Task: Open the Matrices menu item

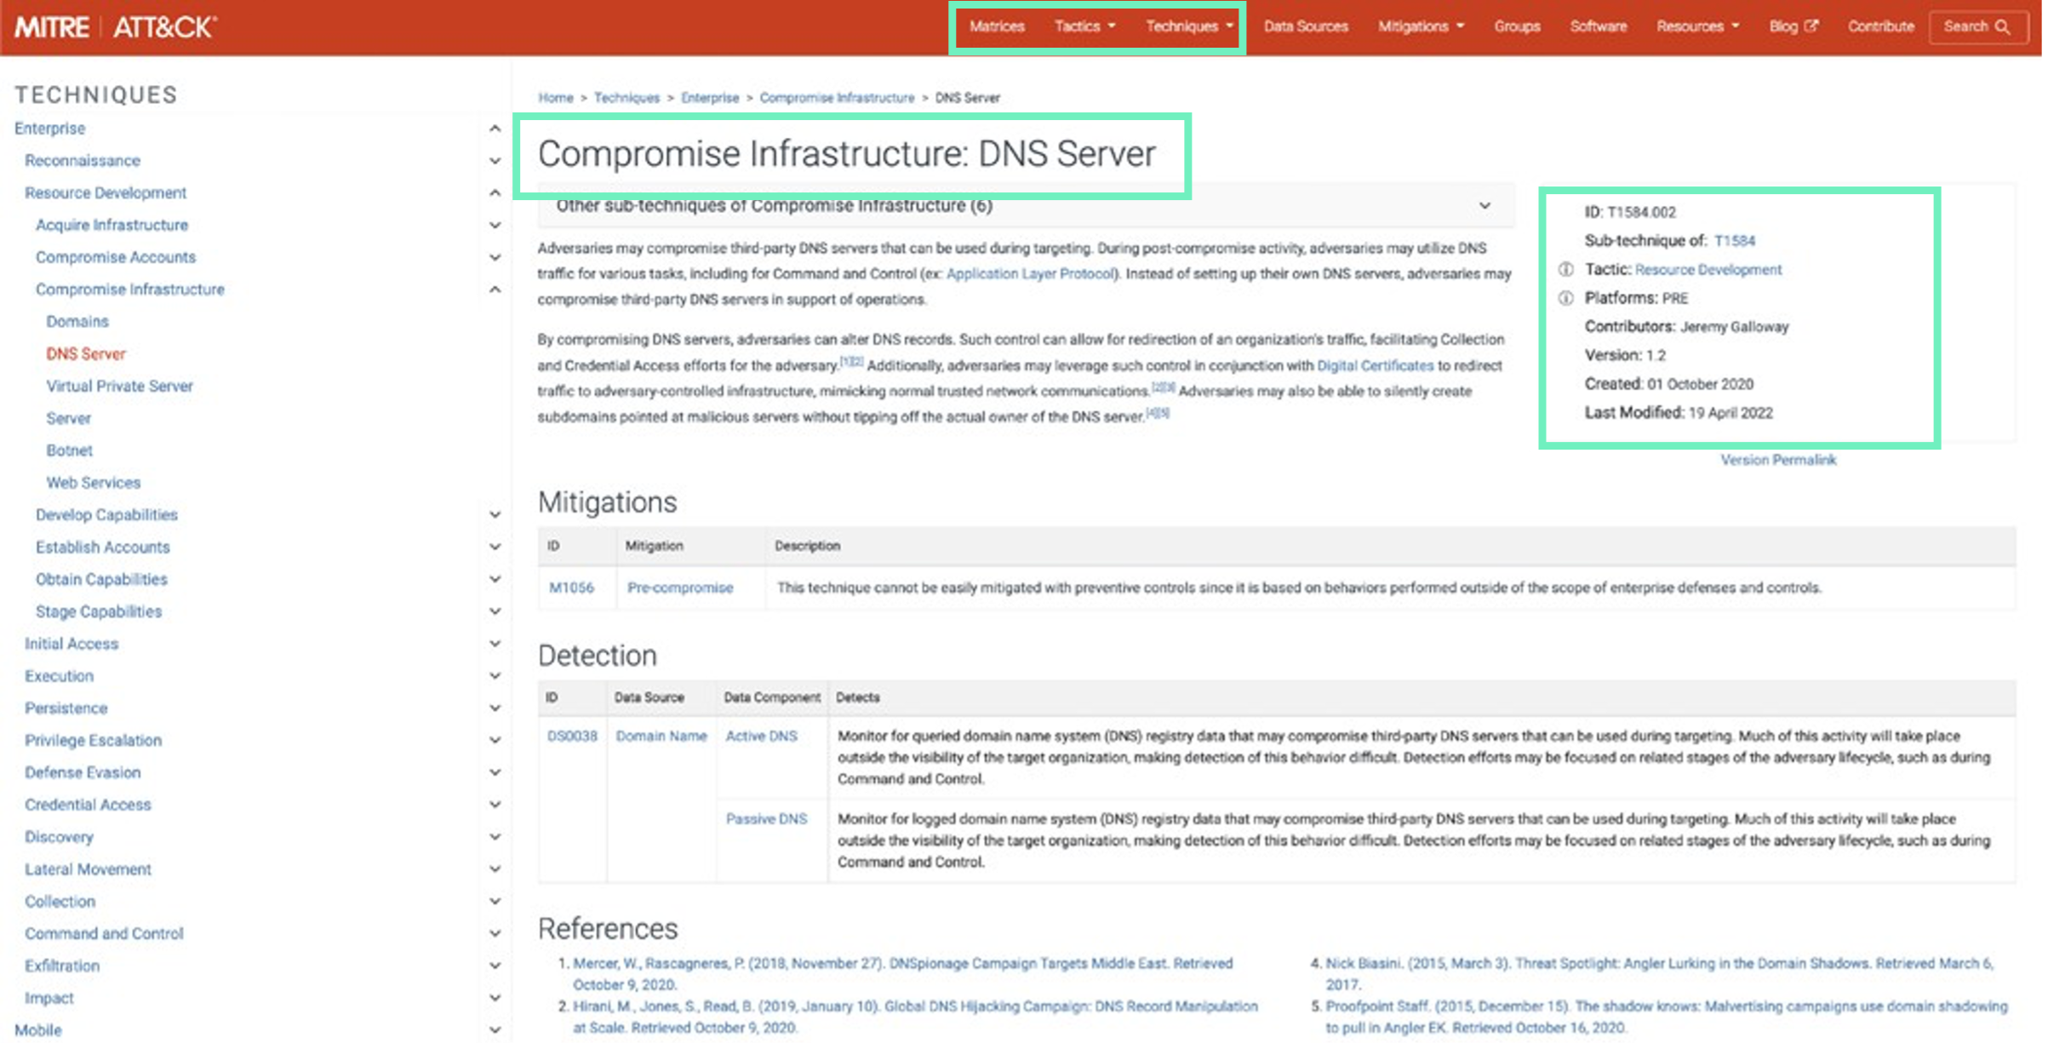Action: [x=996, y=26]
